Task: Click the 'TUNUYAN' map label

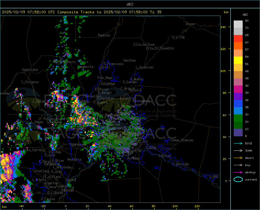Action: 67,191
